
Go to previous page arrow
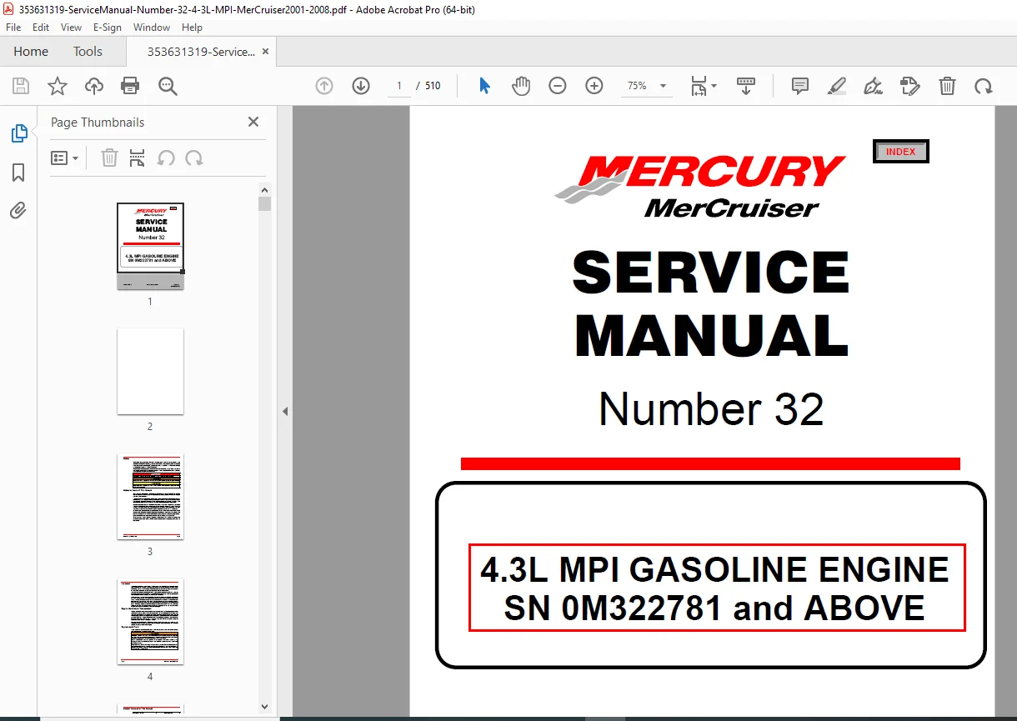coord(324,86)
